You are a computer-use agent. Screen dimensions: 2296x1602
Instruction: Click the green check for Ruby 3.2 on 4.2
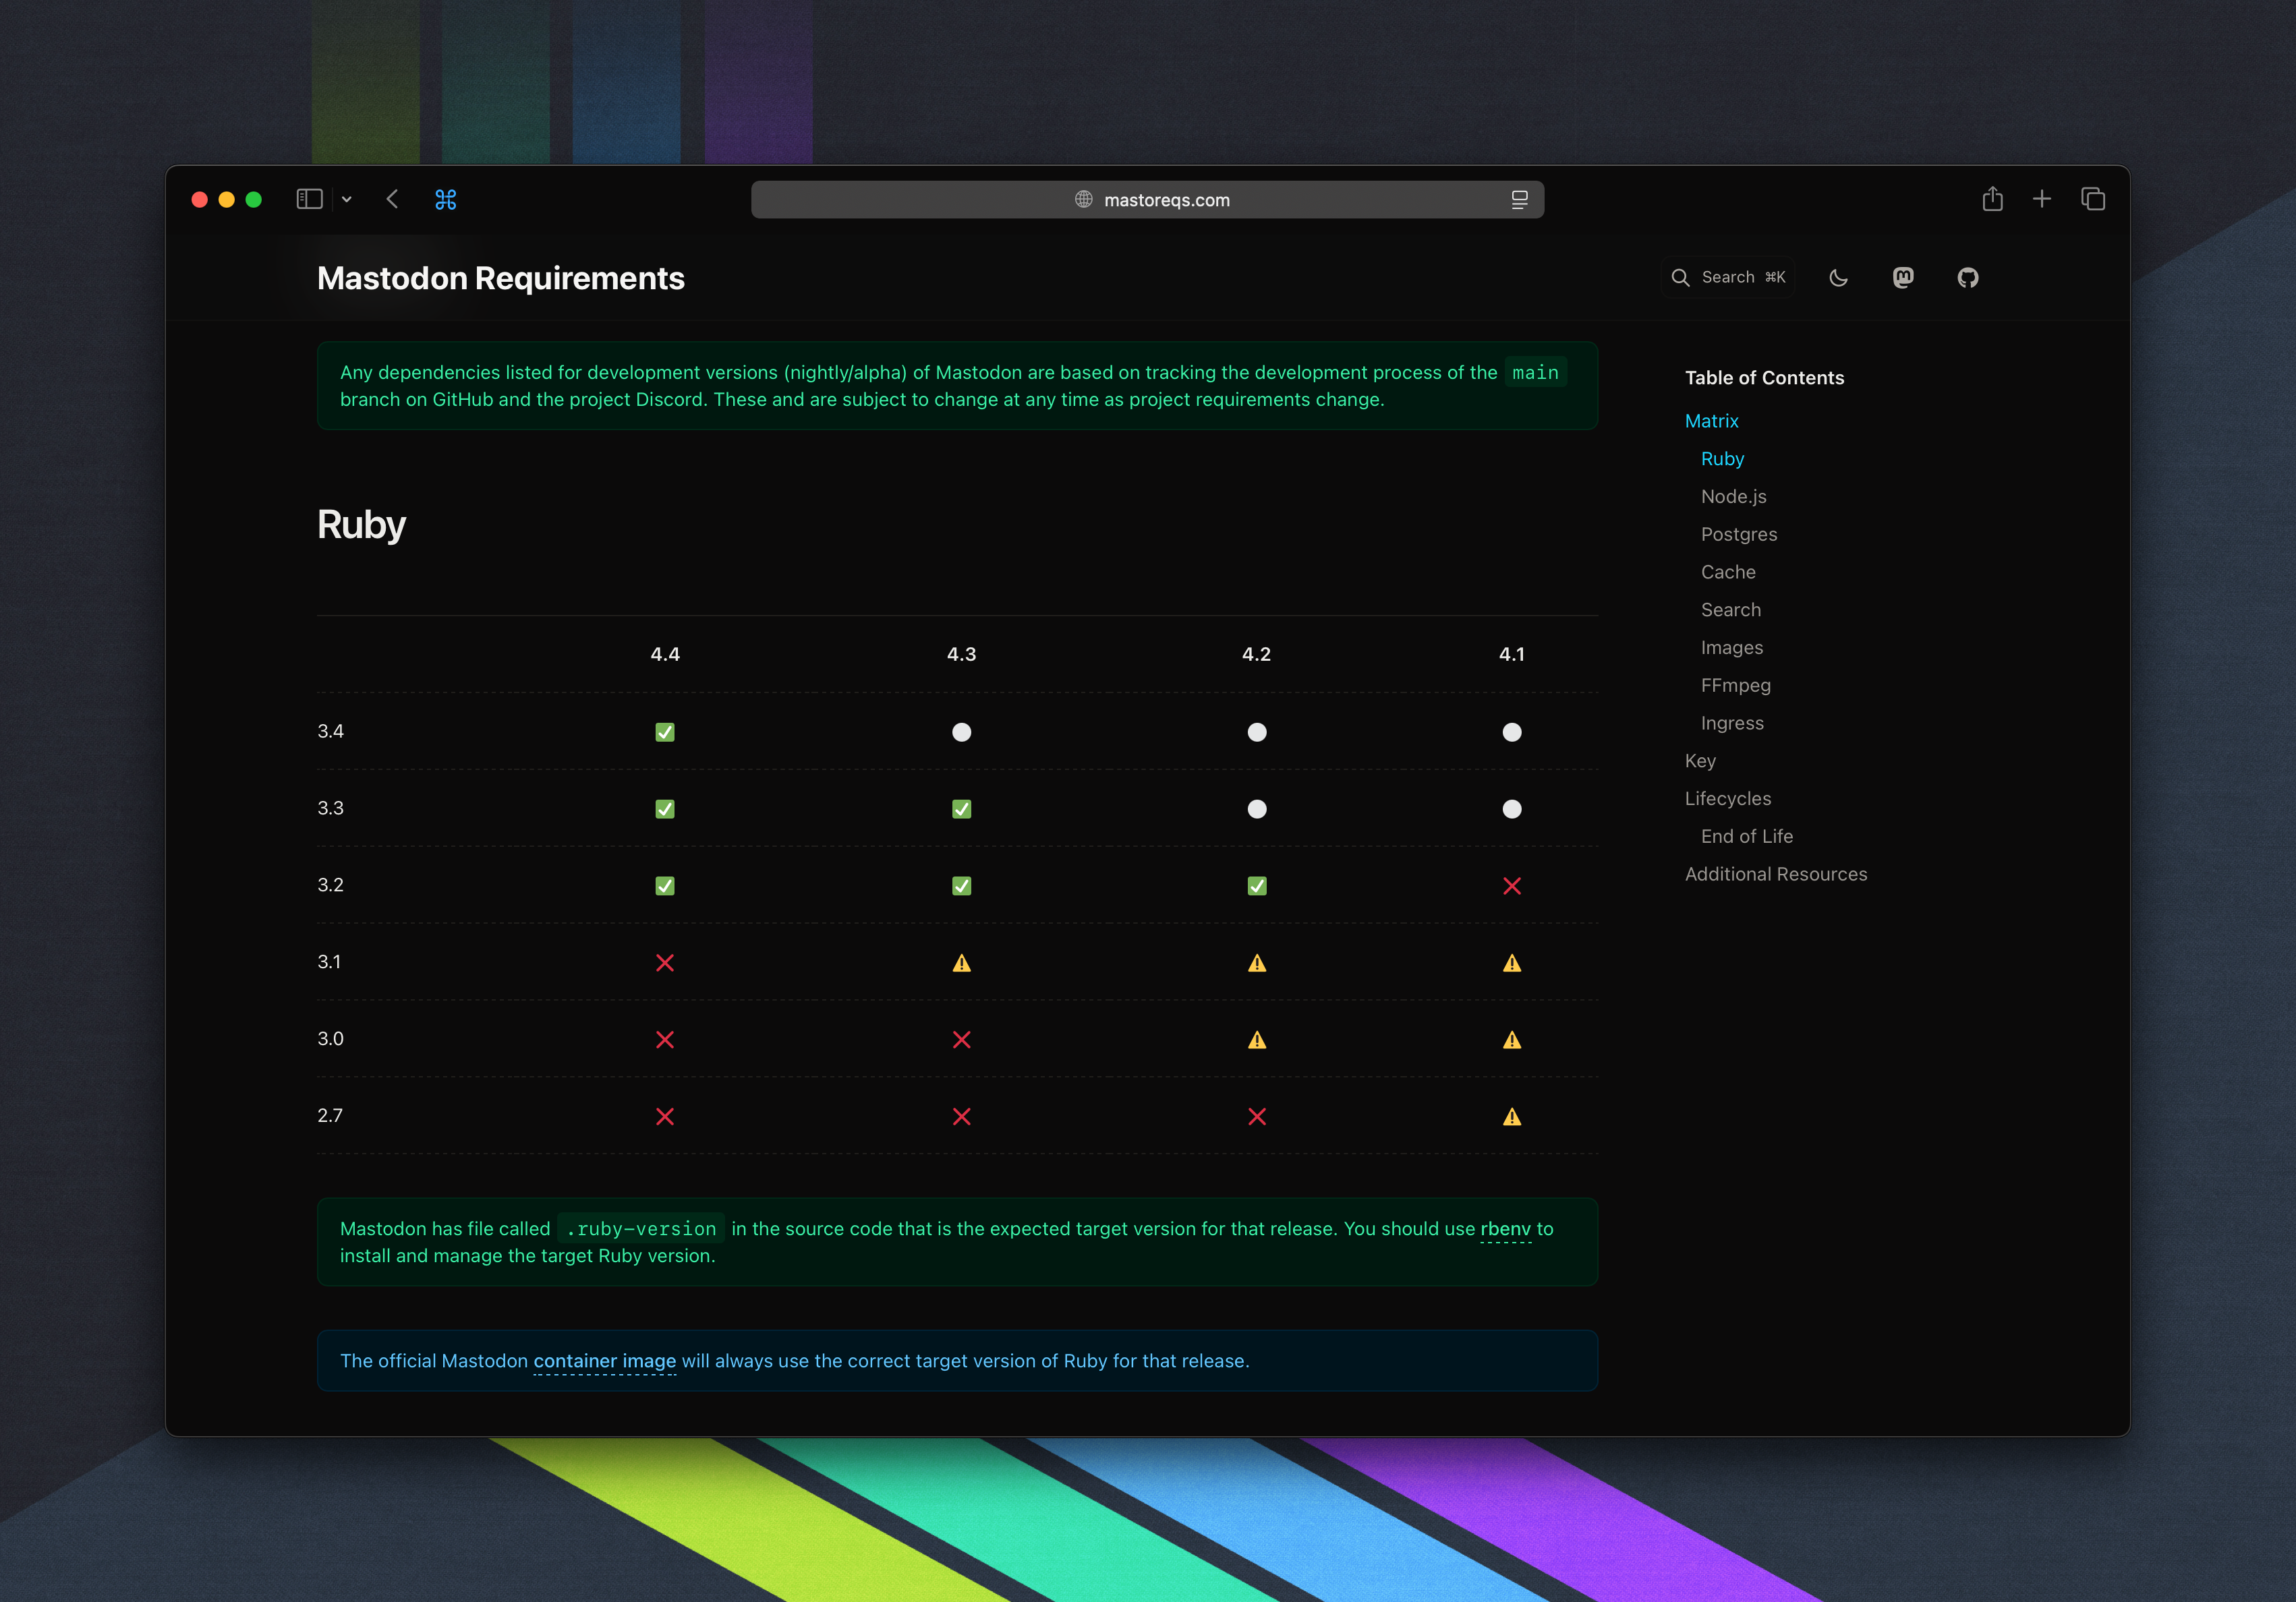tap(1257, 887)
